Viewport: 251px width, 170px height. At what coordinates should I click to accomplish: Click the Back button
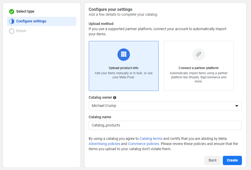click(x=212, y=160)
